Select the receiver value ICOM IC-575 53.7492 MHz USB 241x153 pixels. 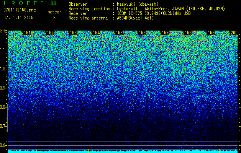pos(154,13)
